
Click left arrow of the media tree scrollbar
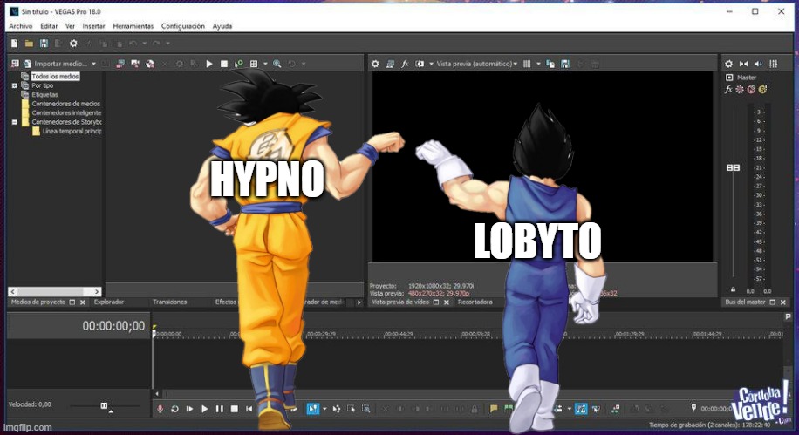point(13,292)
